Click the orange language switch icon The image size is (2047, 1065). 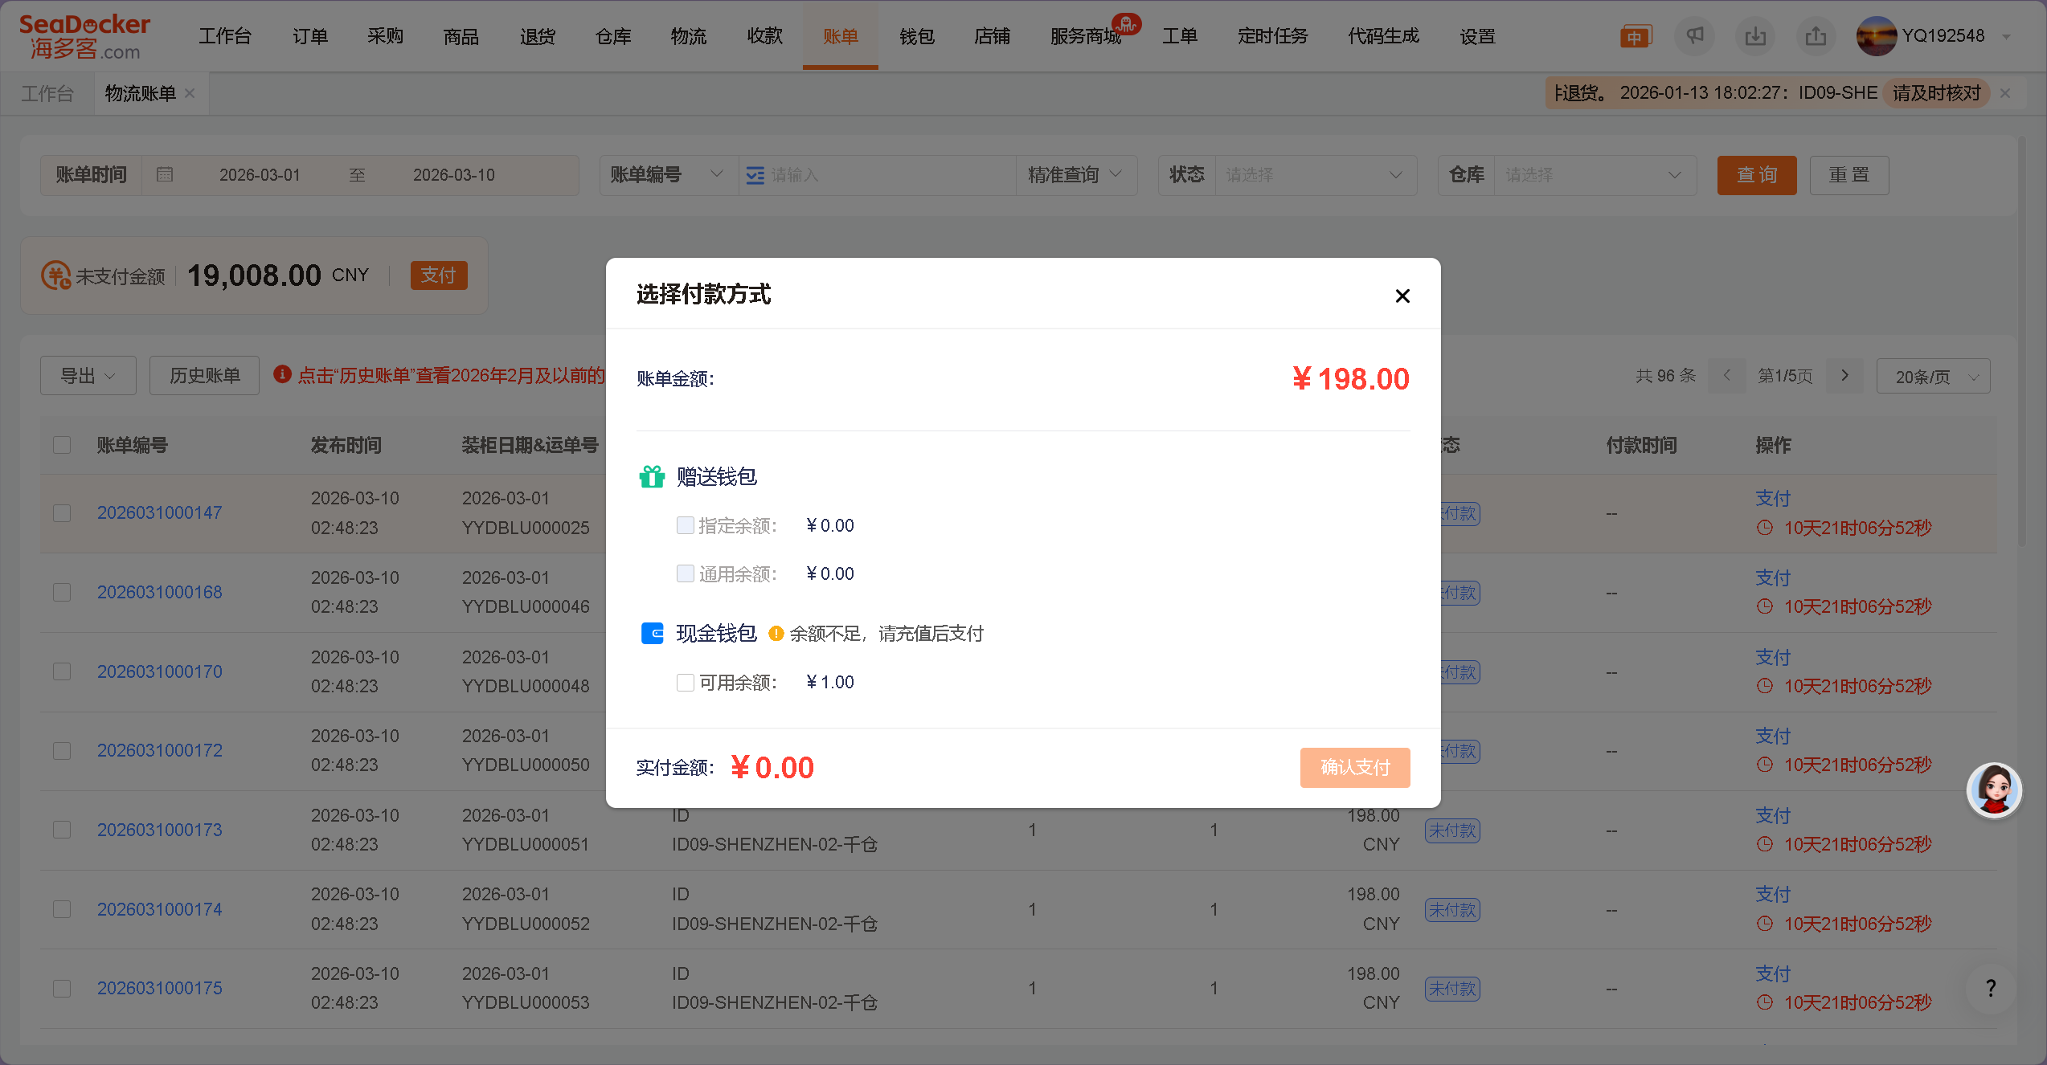point(1635,37)
